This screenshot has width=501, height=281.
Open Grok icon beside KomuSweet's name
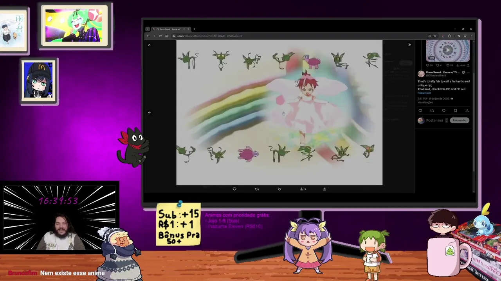point(463,72)
